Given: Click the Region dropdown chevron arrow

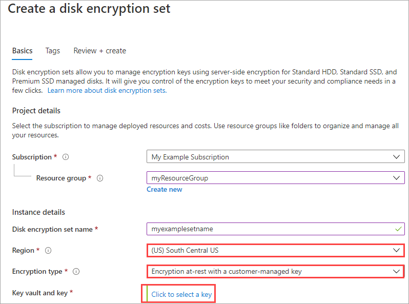Looking at the screenshot, I should pos(396,250).
